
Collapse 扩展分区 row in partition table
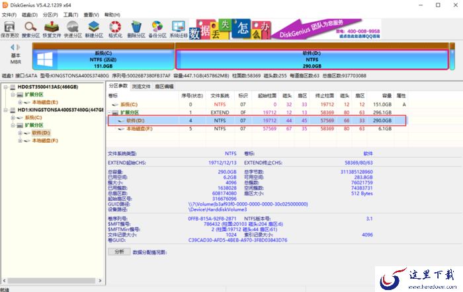click(110, 113)
